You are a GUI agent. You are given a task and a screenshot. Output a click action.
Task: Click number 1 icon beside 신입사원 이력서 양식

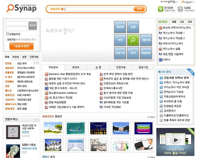(x=161, y=78)
